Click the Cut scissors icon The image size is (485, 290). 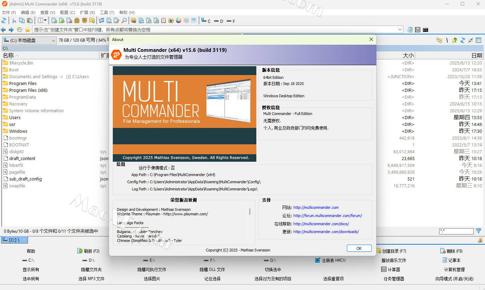point(14,20)
